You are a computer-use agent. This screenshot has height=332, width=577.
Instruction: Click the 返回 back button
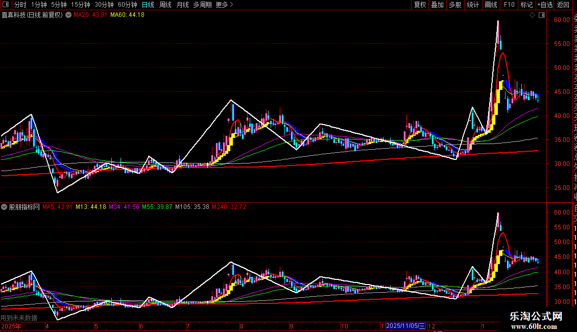[x=563, y=5]
